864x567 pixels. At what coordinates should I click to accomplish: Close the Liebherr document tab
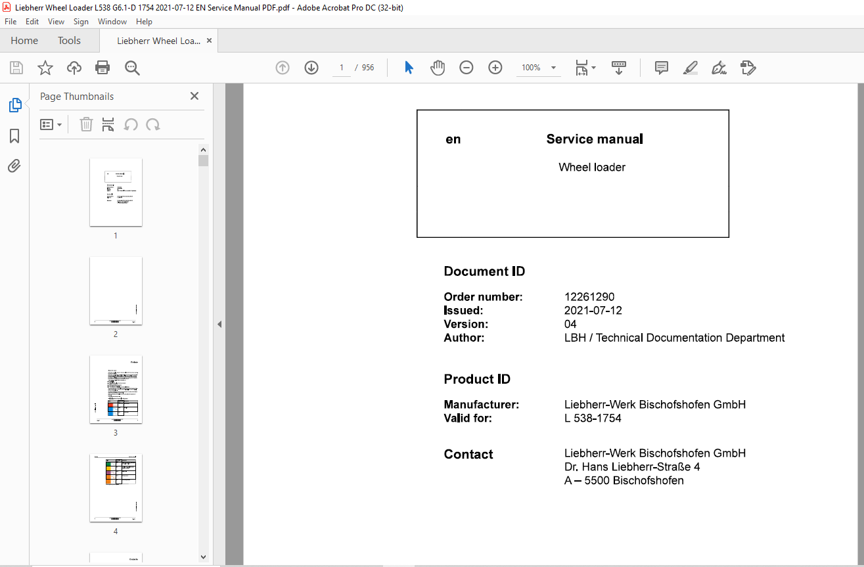[210, 41]
